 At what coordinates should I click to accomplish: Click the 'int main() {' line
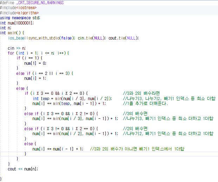tap(12, 33)
